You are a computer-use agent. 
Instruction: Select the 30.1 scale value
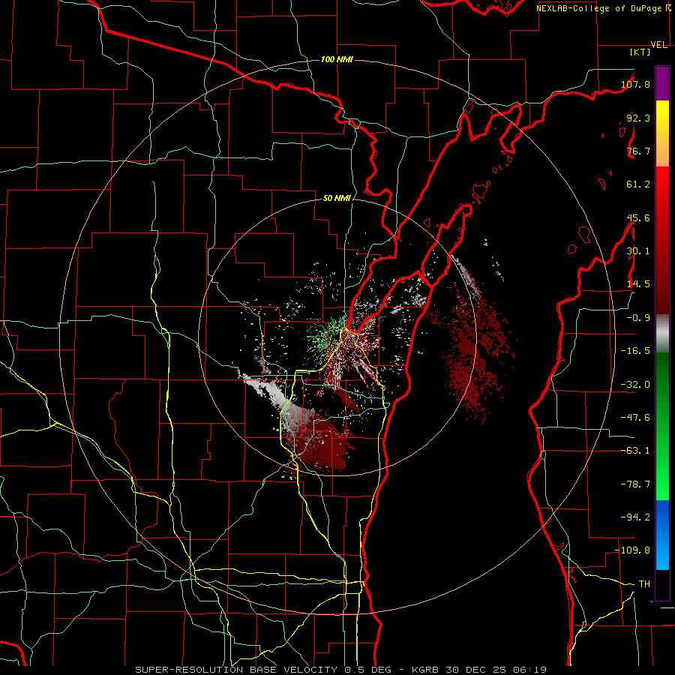click(638, 251)
